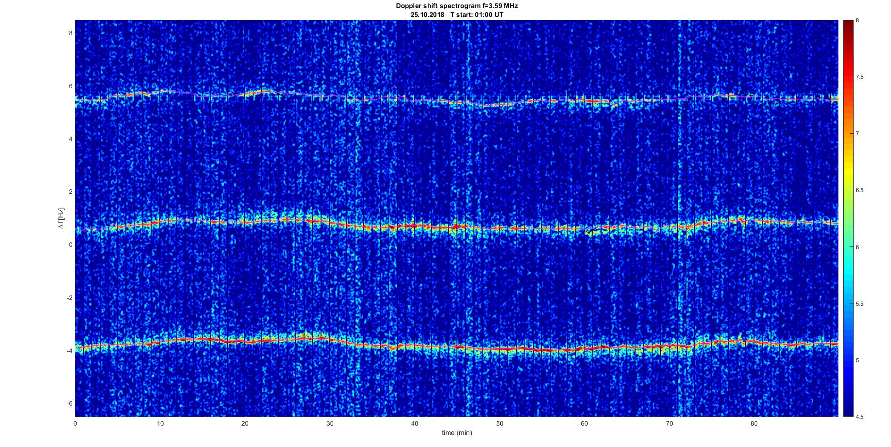
Task: Click the y-axis tick label '-4'
Action: (x=69, y=351)
